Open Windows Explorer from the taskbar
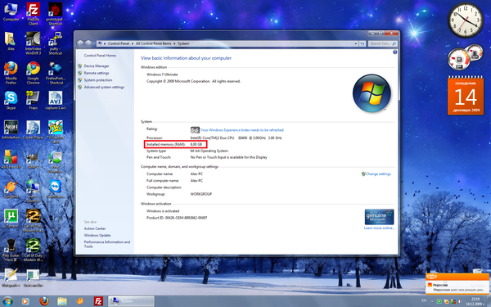The width and height of the screenshot is (491, 307). click(62, 301)
